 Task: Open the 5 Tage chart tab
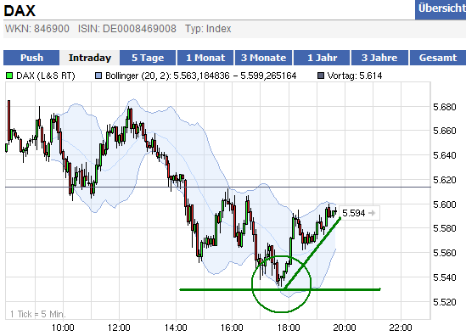[x=148, y=58]
